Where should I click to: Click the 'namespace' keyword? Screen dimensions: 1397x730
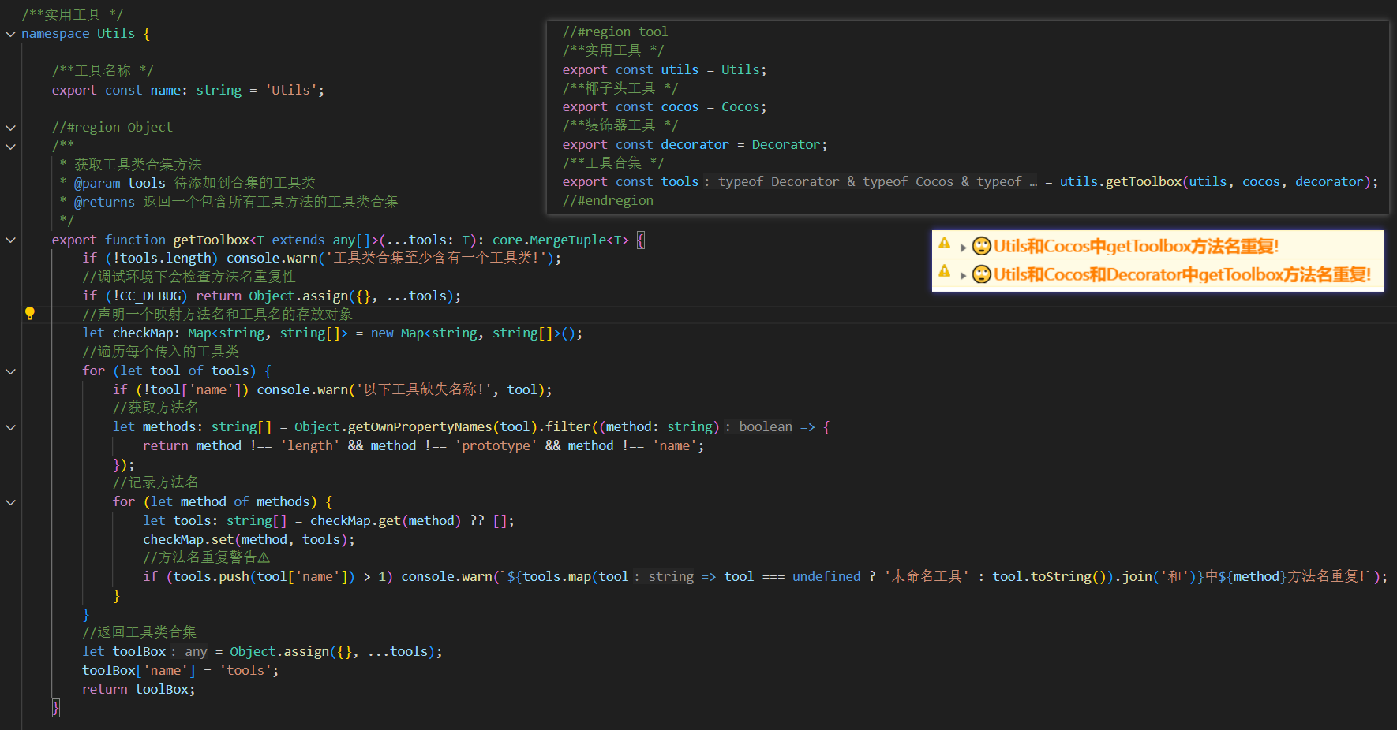click(x=55, y=34)
